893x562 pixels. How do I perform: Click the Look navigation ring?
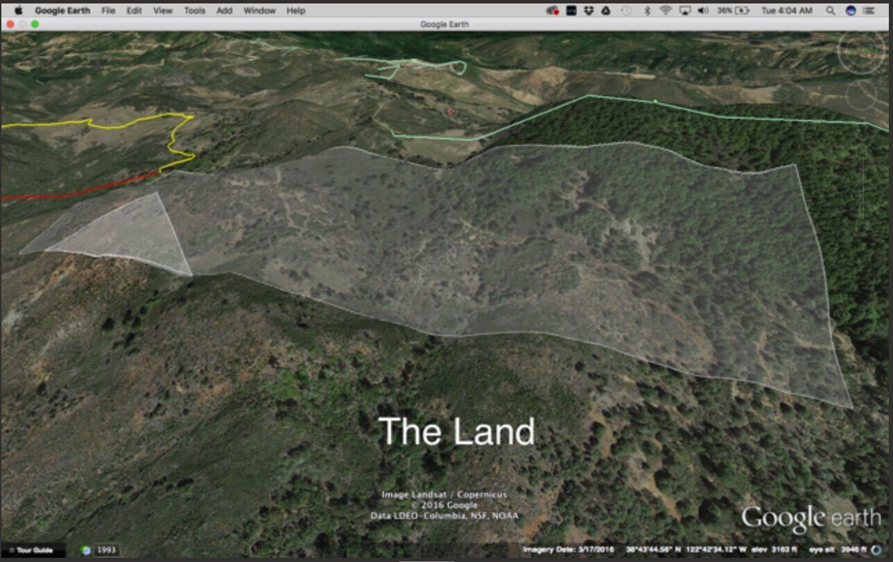point(860,52)
